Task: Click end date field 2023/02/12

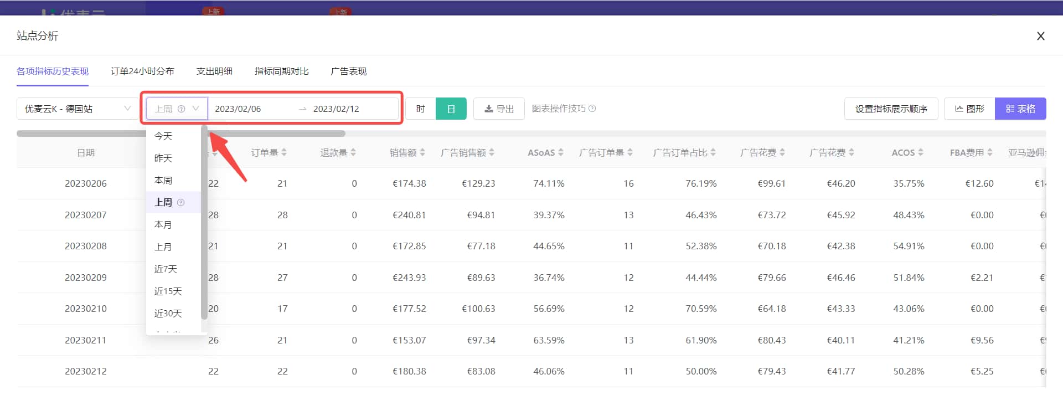Action: pos(336,109)
